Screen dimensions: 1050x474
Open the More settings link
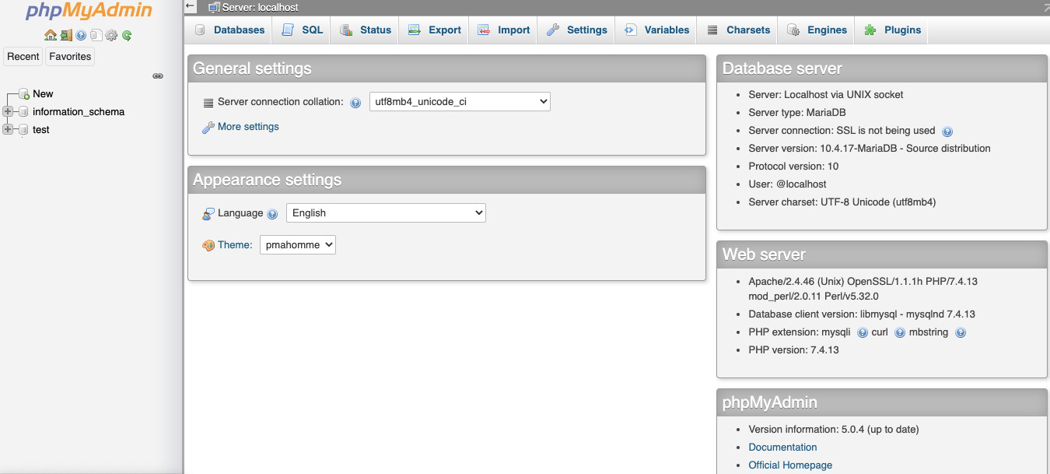(248, 126)
